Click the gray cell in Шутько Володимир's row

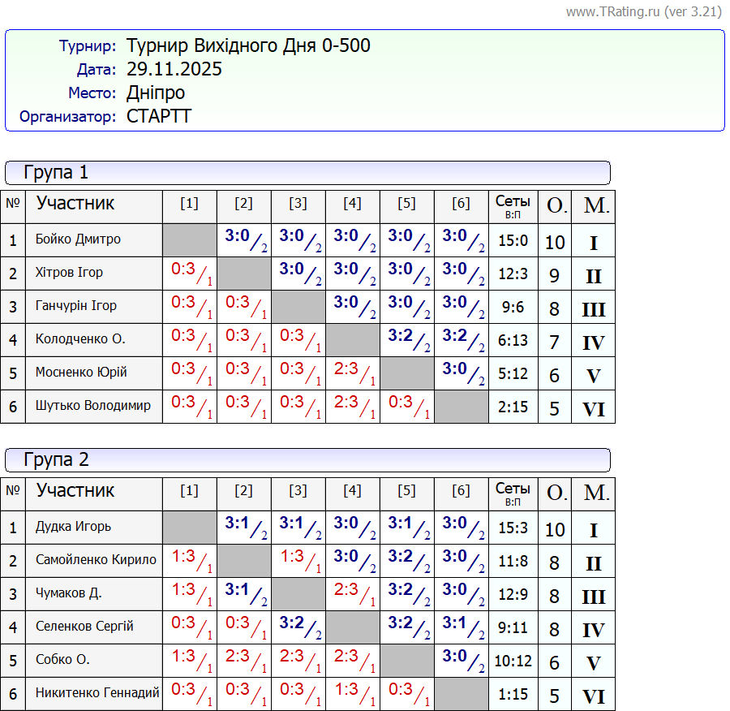tap(461, 407)
